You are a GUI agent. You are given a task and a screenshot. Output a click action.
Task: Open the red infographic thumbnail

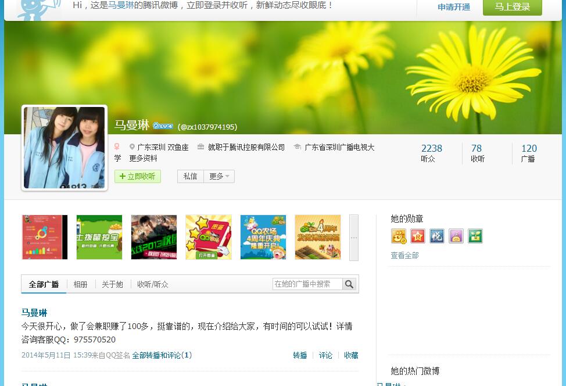pos(45,237)
